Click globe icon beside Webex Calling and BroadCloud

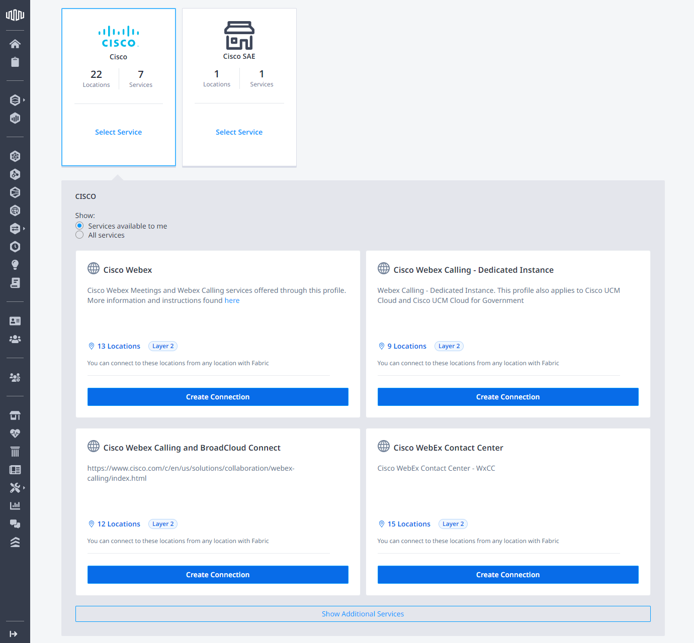(x=94, y=446)
